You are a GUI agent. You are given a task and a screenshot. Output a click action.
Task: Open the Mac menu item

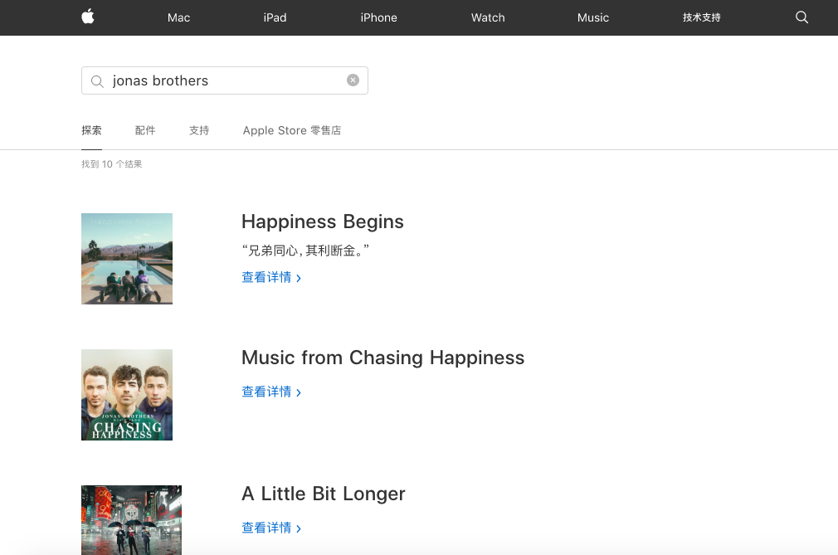(x=178, y=17)
